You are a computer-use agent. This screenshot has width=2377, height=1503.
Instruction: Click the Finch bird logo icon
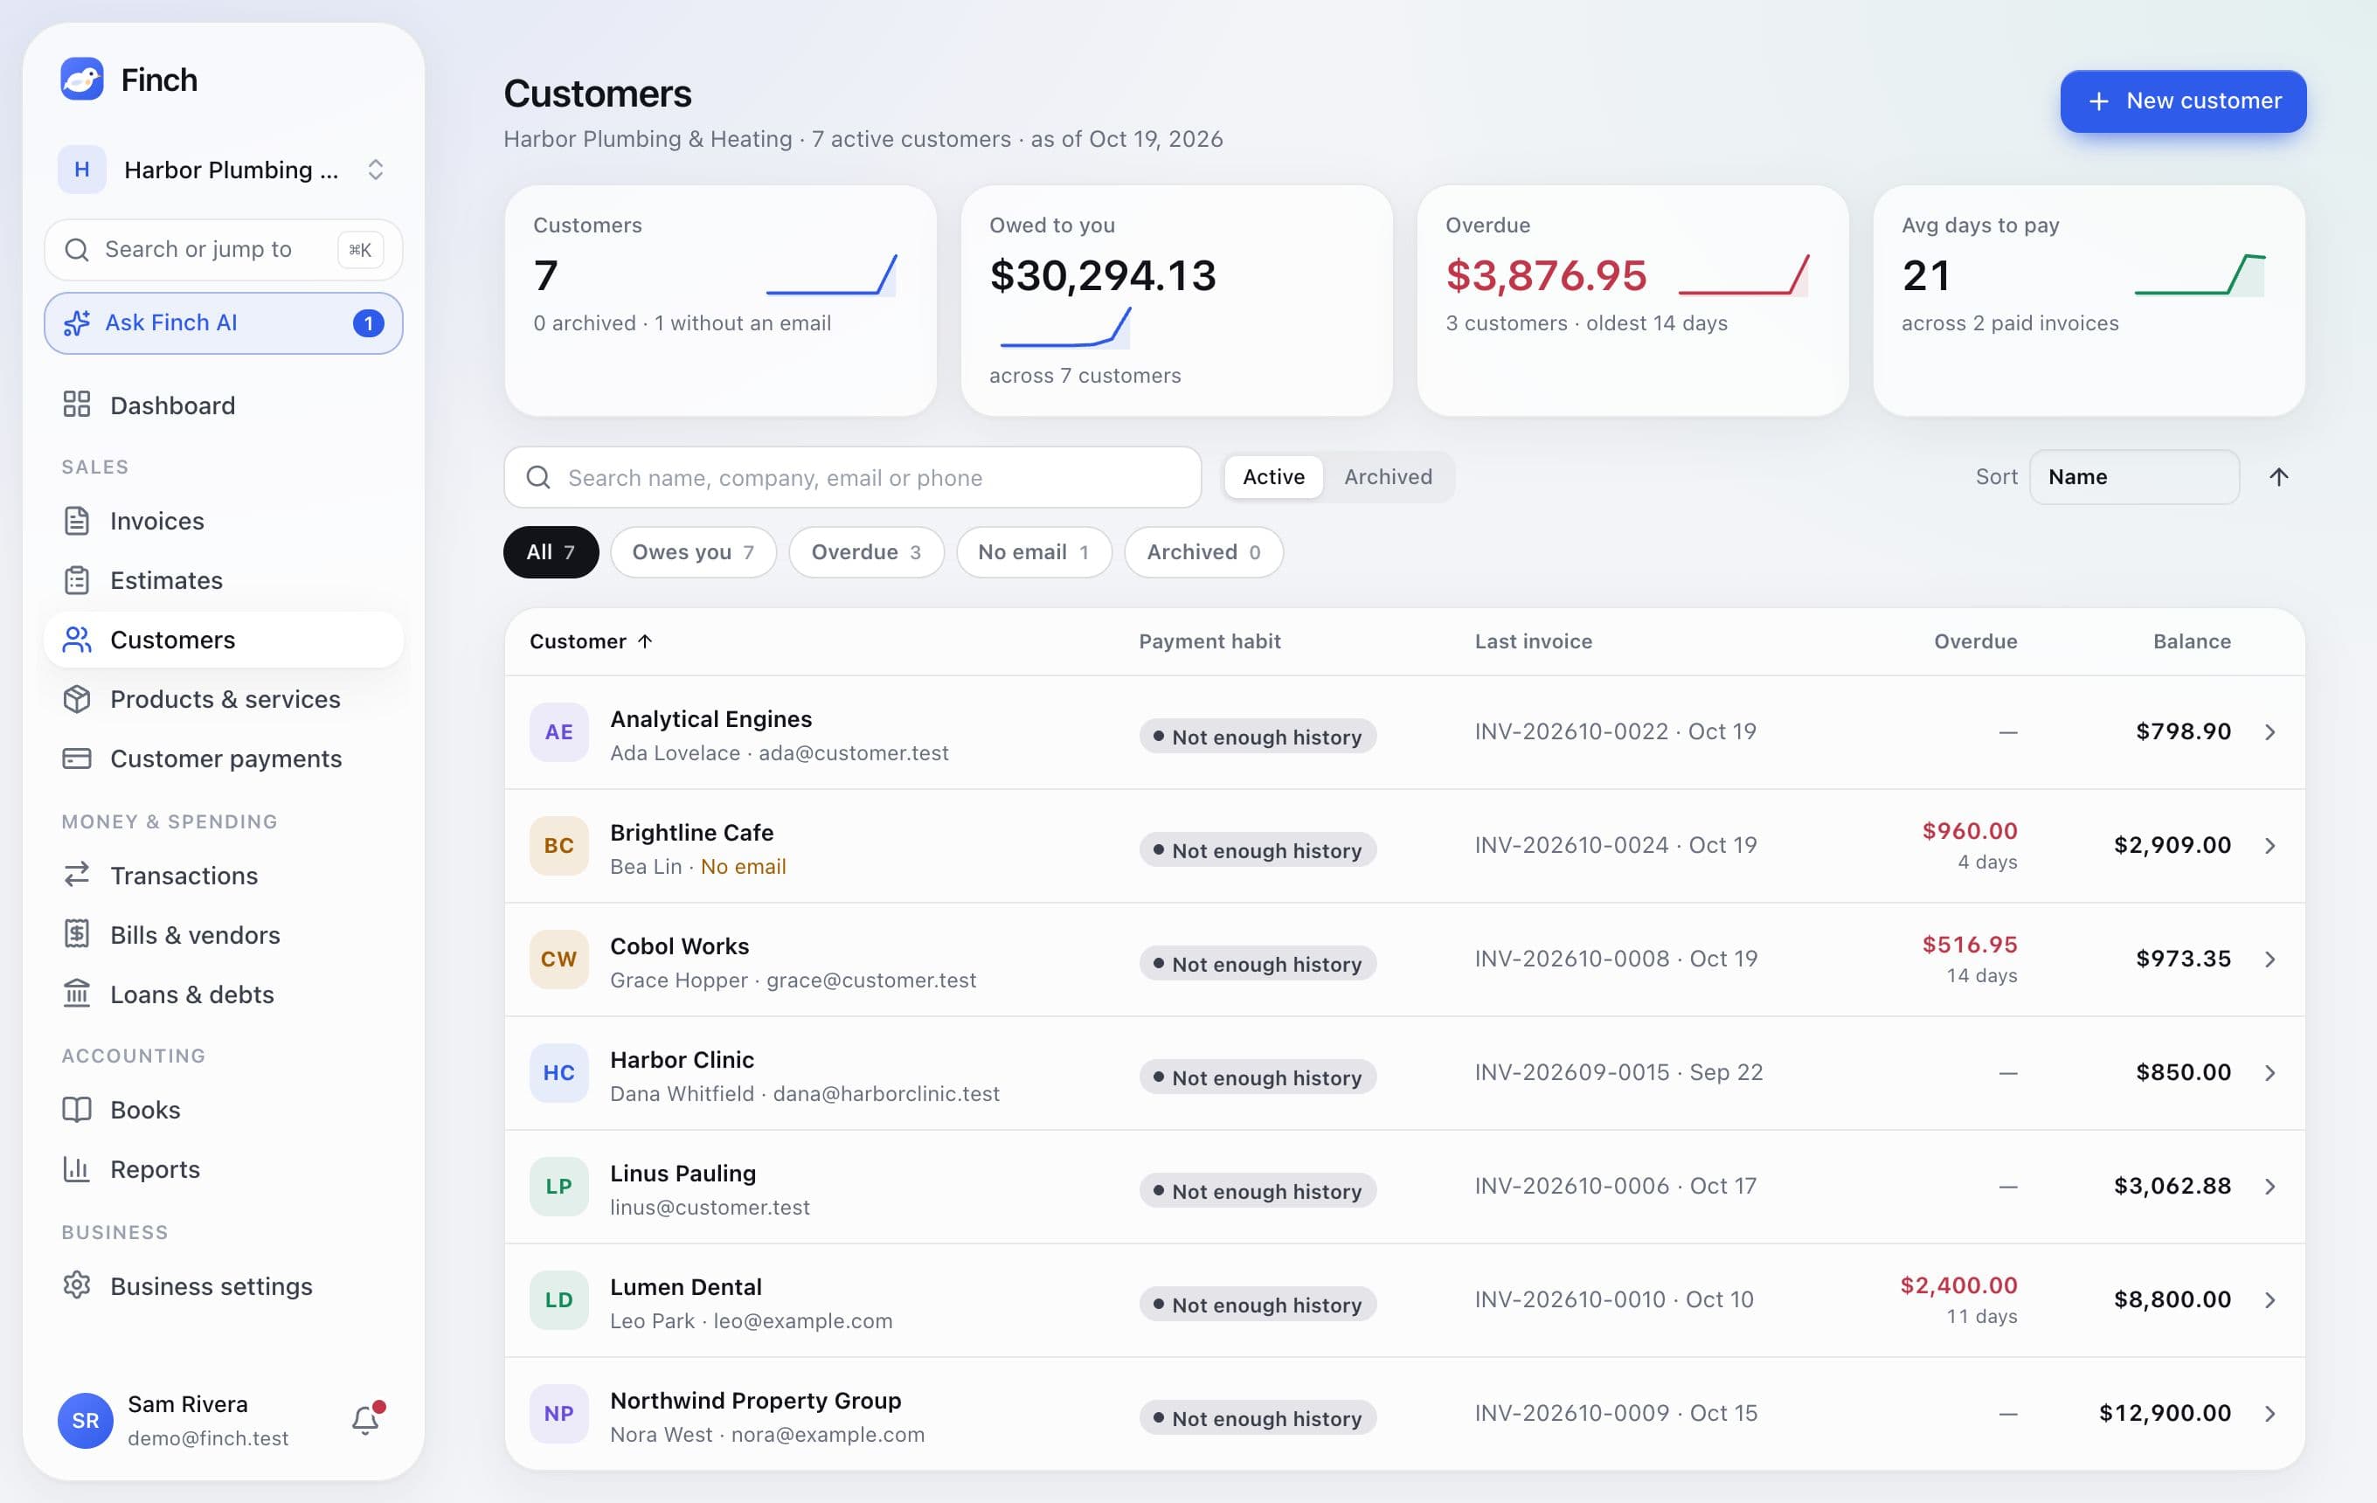[82, 79]
